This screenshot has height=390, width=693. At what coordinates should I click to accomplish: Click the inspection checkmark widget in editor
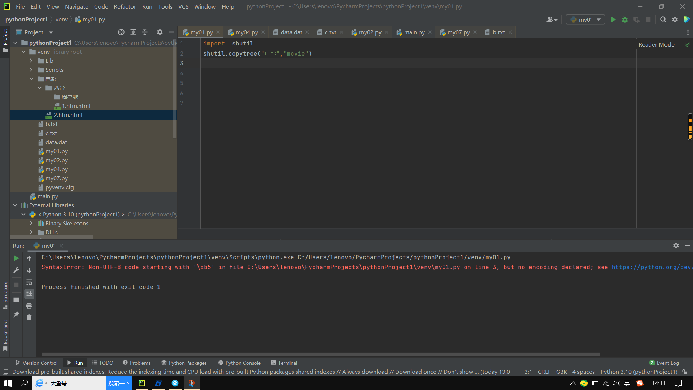688,44
